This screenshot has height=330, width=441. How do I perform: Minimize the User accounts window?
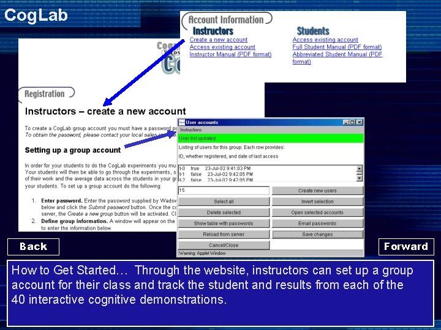tap(346, 122)
